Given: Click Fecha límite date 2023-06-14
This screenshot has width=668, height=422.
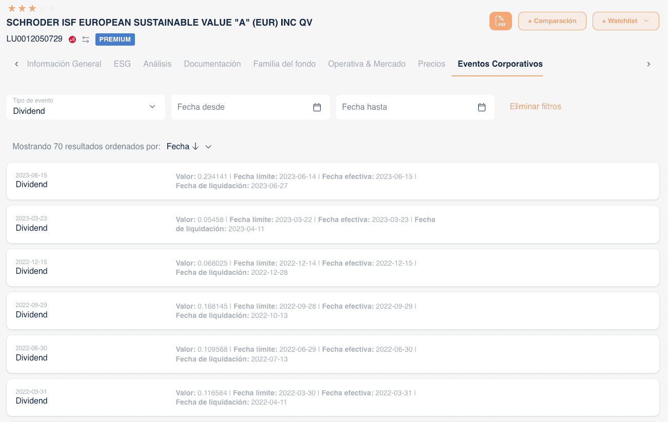Looking at the screenshot, I should pyautogui.click(x=298, y=176).
